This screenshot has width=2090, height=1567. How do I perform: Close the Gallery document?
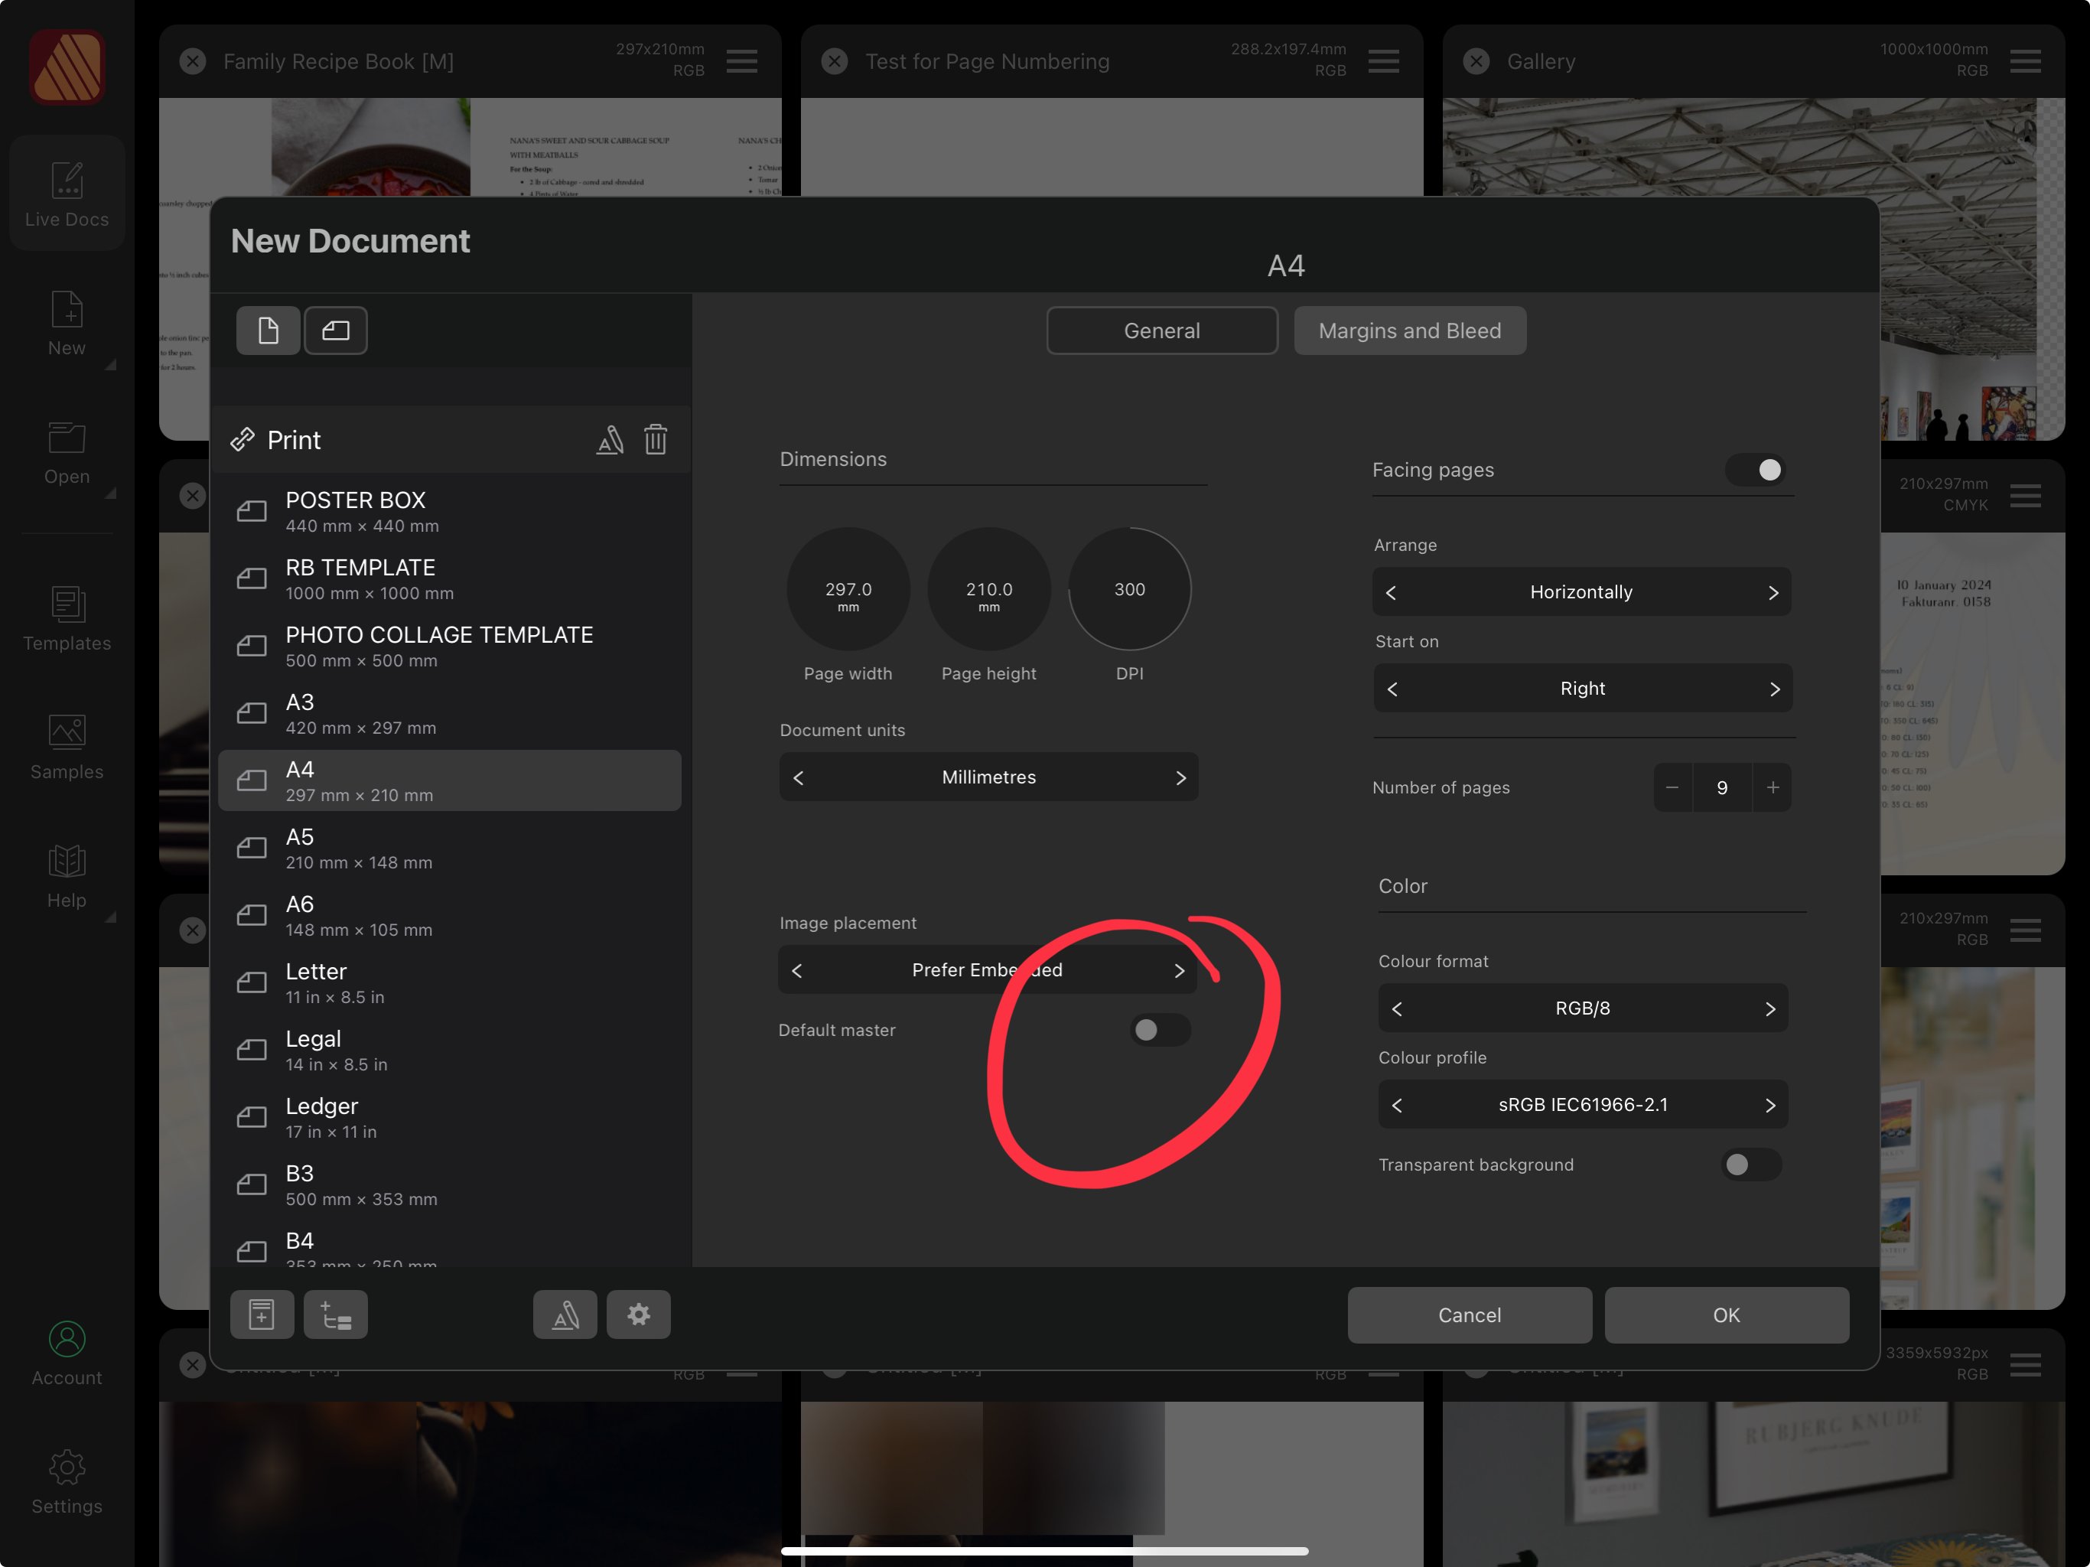(x=1476, y=61)
